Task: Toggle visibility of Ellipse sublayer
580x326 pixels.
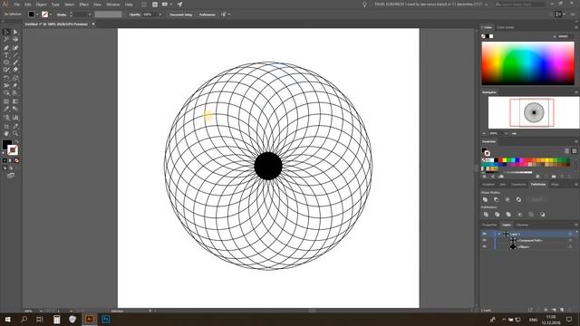Action: click(484, 246)
